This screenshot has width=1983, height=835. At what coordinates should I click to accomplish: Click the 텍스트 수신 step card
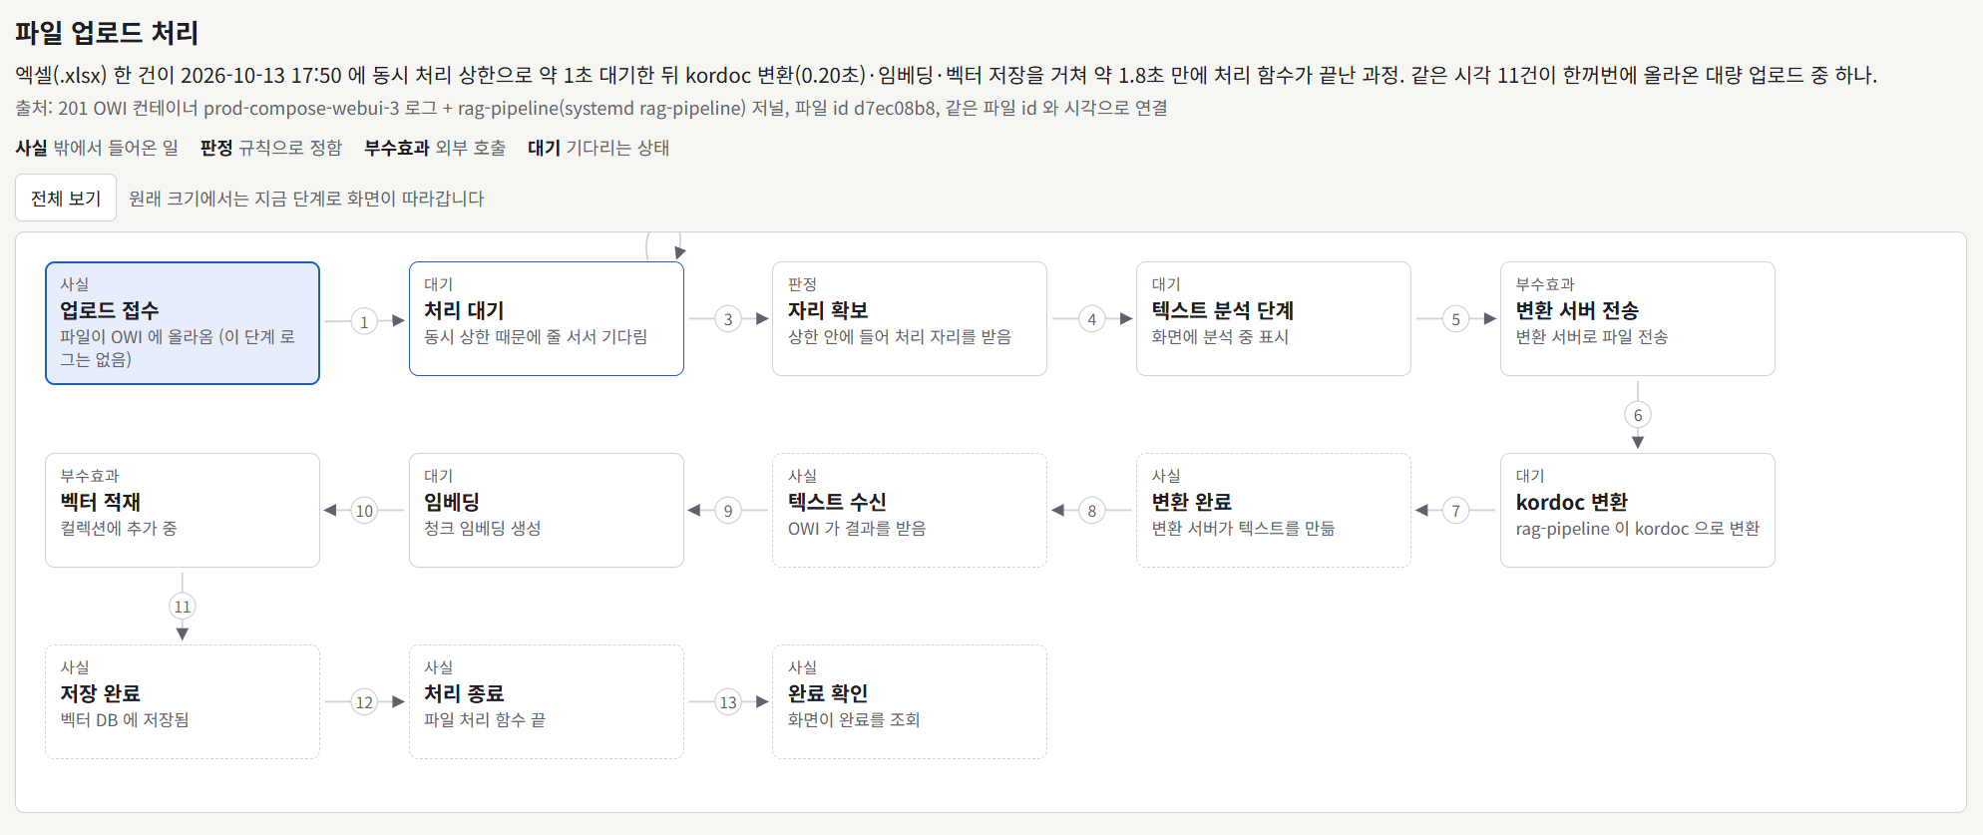(x=910, y=510)
